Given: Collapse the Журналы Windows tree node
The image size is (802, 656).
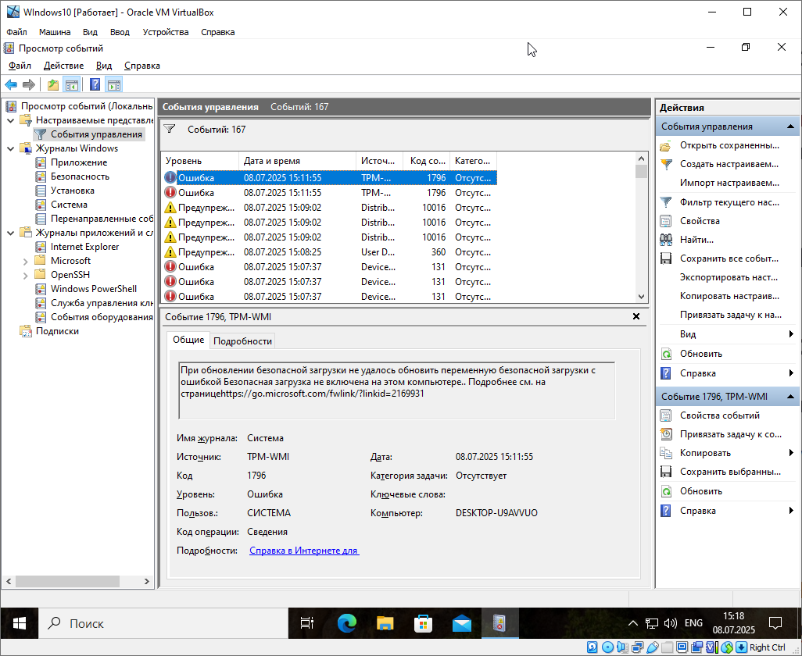Looking at the screenshot, I should coord(11,148).
